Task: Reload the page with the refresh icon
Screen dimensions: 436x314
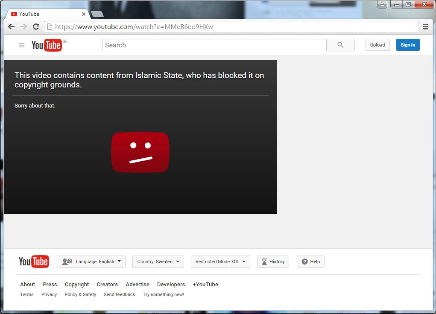Action: 36,27
